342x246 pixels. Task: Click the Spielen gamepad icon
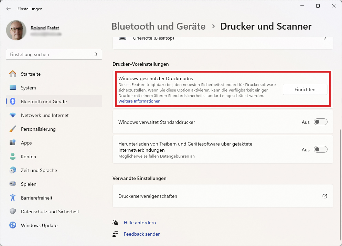[13, 184]
